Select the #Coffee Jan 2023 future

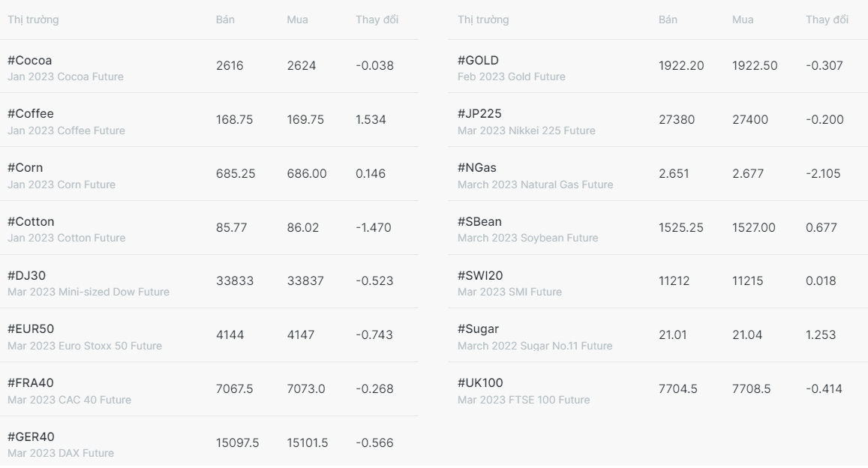click(x=209, y=120)
